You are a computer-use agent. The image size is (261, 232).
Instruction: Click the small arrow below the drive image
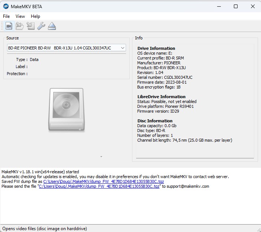pos(101,157)
